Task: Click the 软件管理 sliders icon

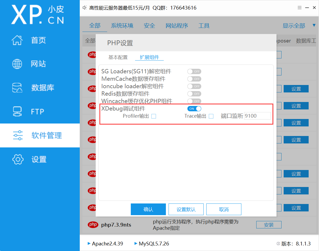Action: [x=18, y=135]
